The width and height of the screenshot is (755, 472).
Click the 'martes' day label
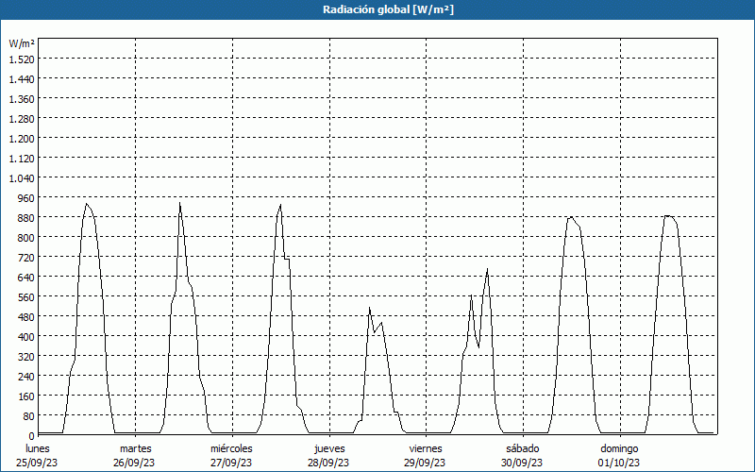click(x=136, y=448)
